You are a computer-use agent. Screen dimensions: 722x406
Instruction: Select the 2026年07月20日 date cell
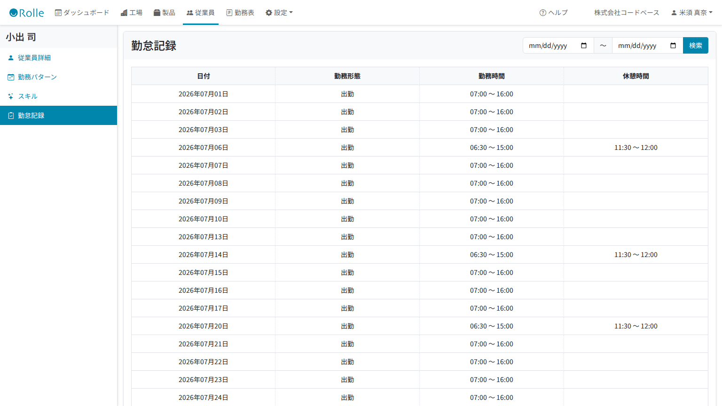click(x=204, y=326)
